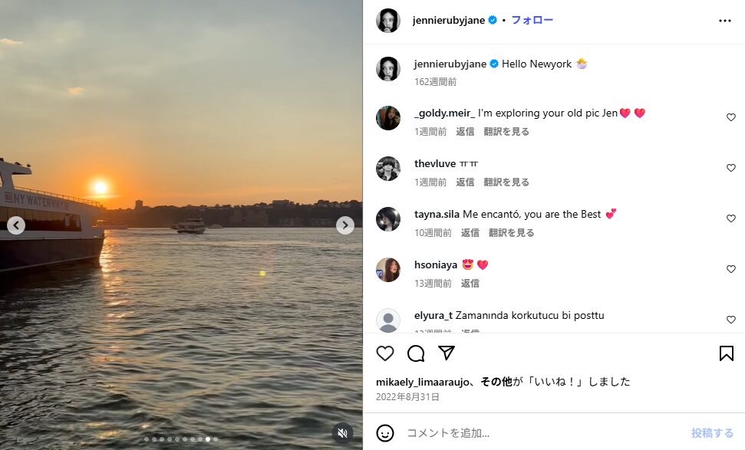Image resolution: width=745 pixels, height=450 pixels.
Task: Click the add comment text field
Action: coord(537,433)
